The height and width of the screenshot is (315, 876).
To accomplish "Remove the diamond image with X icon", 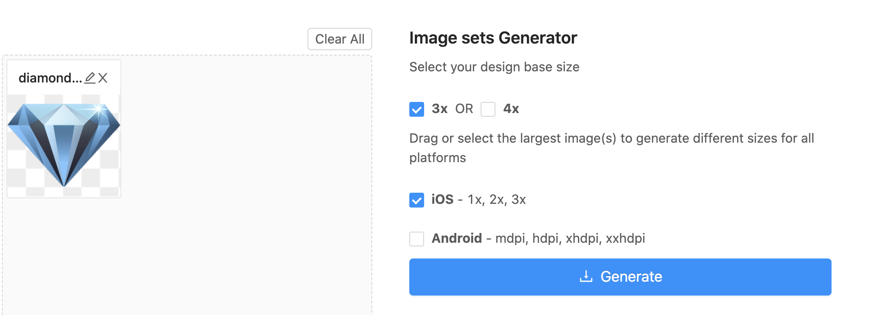I will [x=103, y=78].
